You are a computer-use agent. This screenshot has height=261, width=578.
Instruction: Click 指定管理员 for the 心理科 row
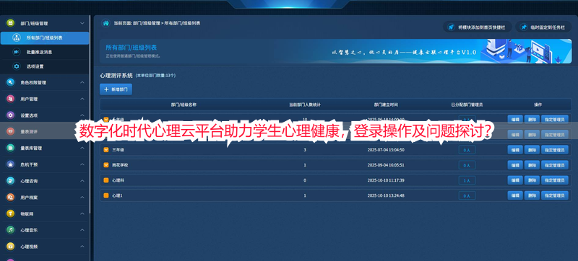(x=554, y=180)
